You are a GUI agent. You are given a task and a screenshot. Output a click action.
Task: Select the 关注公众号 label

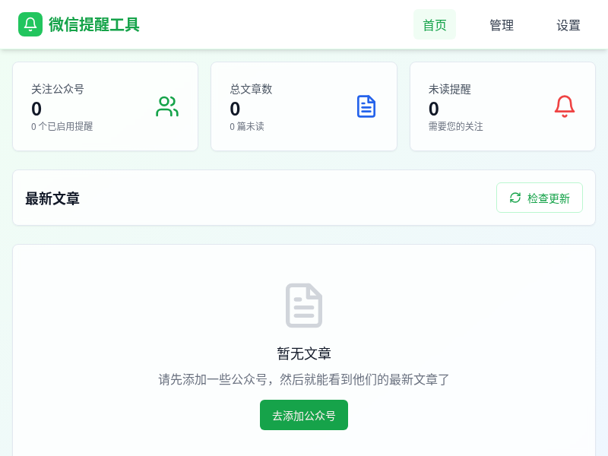coord(58,89)
